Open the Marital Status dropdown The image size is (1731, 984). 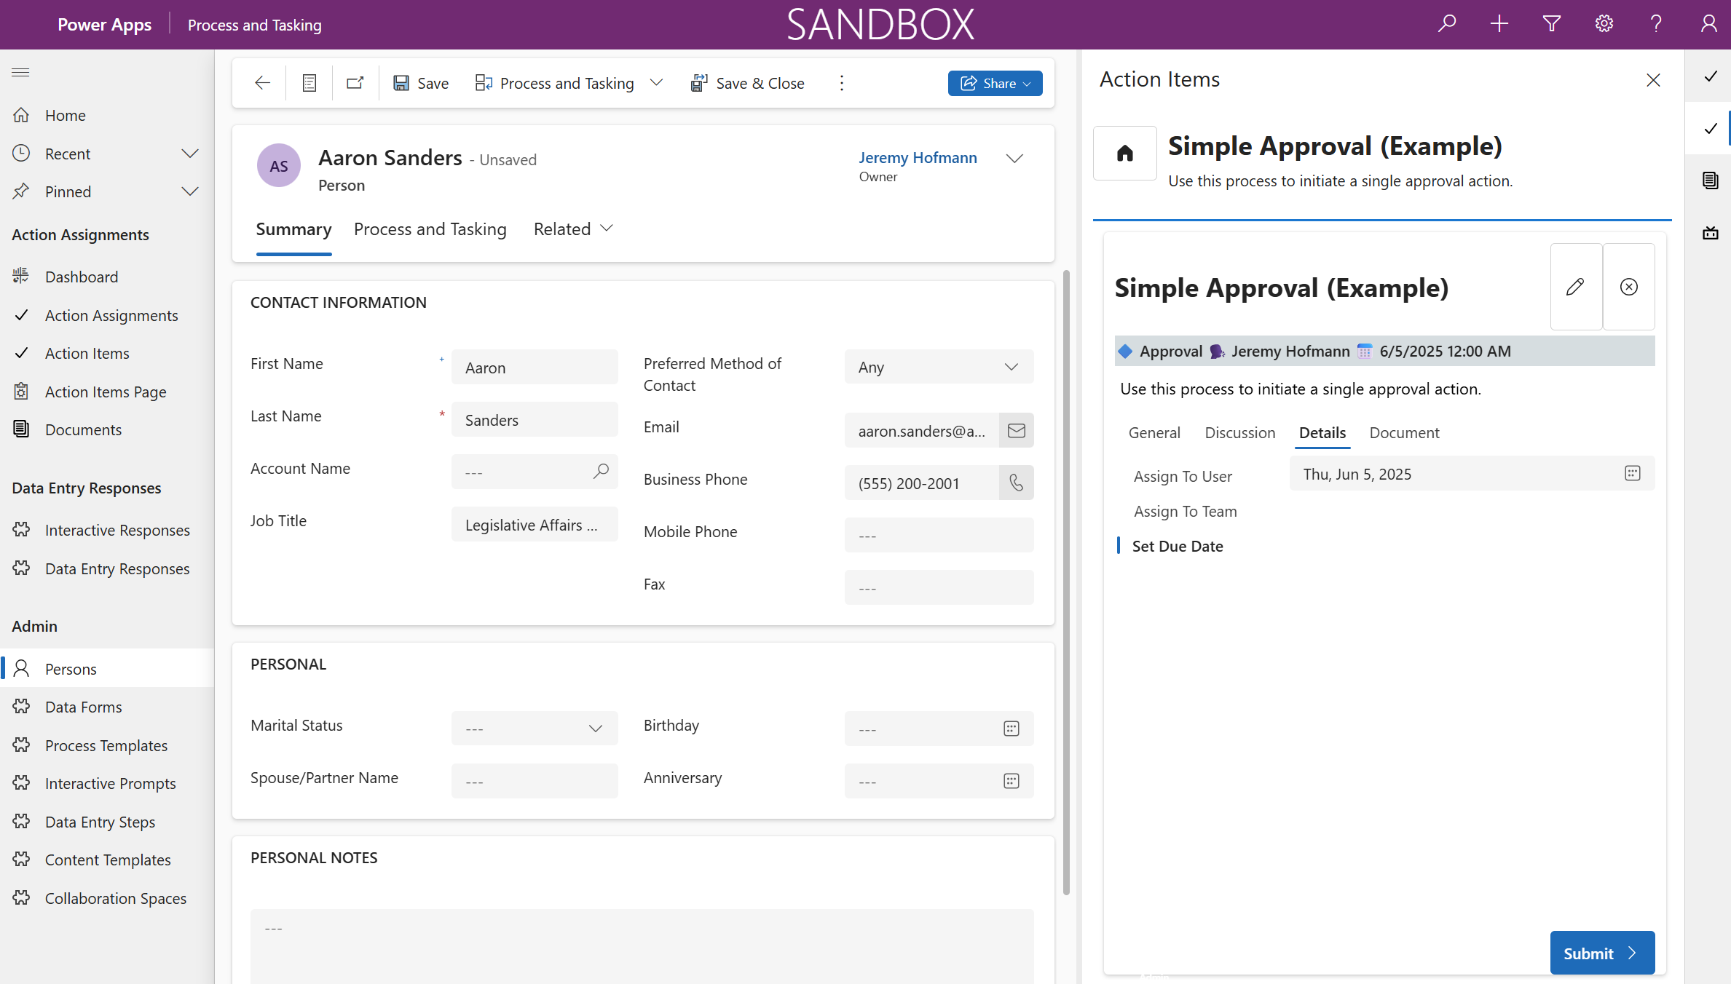point(534,729)
